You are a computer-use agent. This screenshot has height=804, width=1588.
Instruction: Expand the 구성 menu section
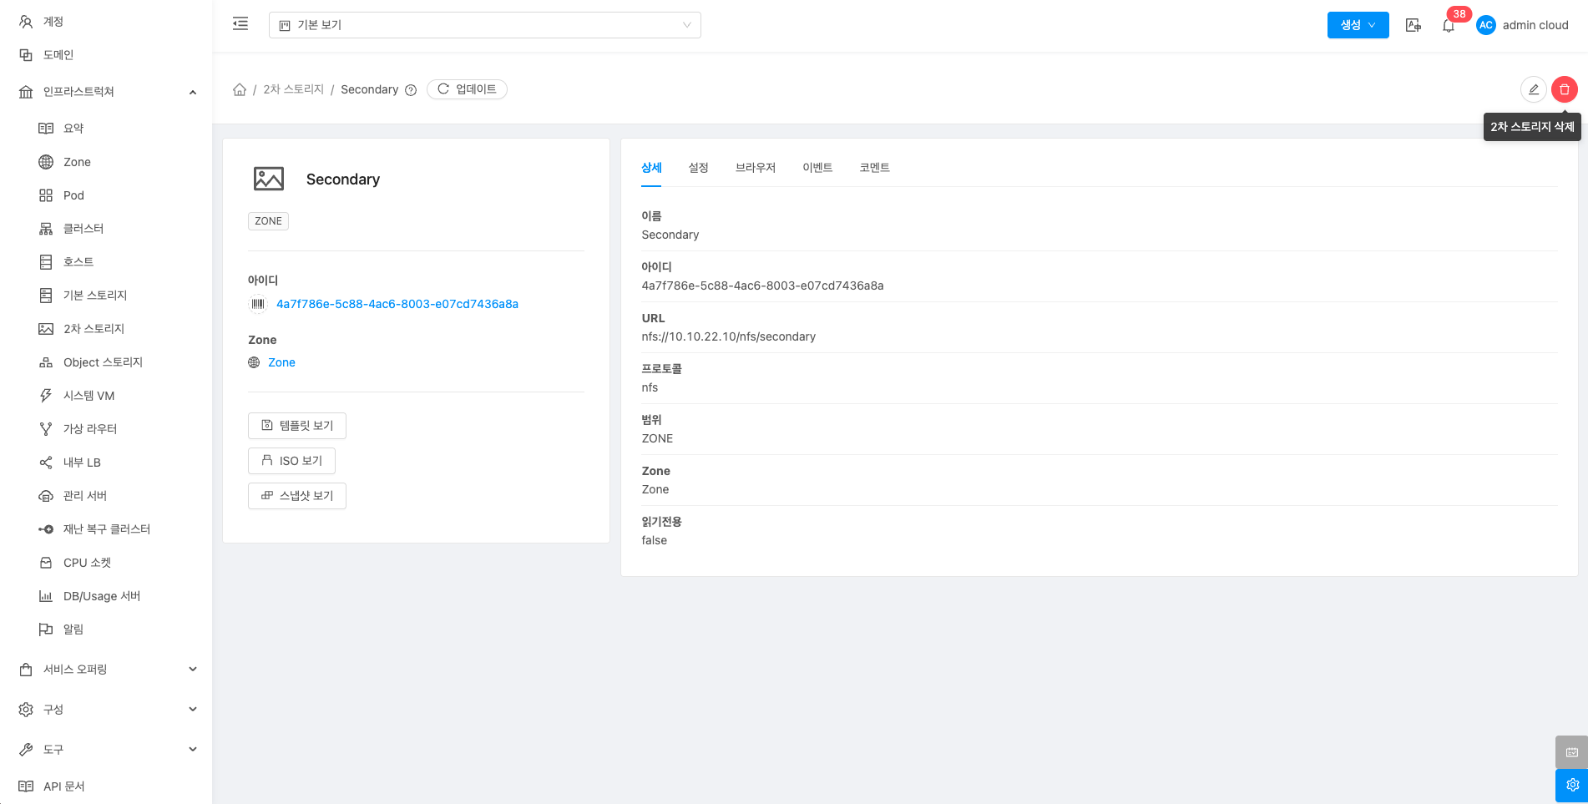point(107,709)
